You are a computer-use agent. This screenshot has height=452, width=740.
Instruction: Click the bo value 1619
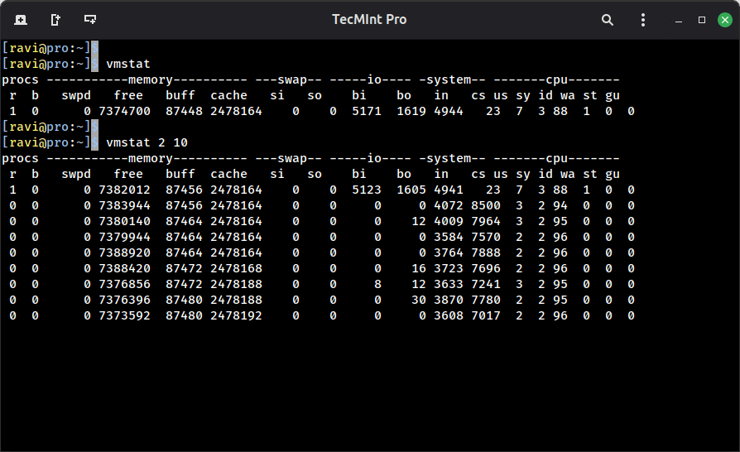click(411, 111)
